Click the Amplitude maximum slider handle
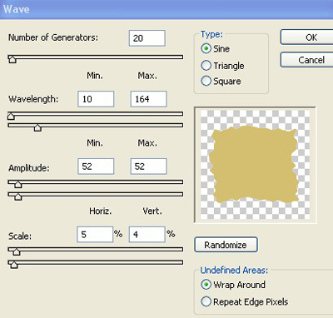The width and height of the screenshot is (333, 318). pos(18,196)
